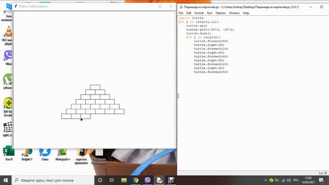329x185 pixels.
Task: Select the Delphi 7 desktop shortcut
Action: coord(27,155)
